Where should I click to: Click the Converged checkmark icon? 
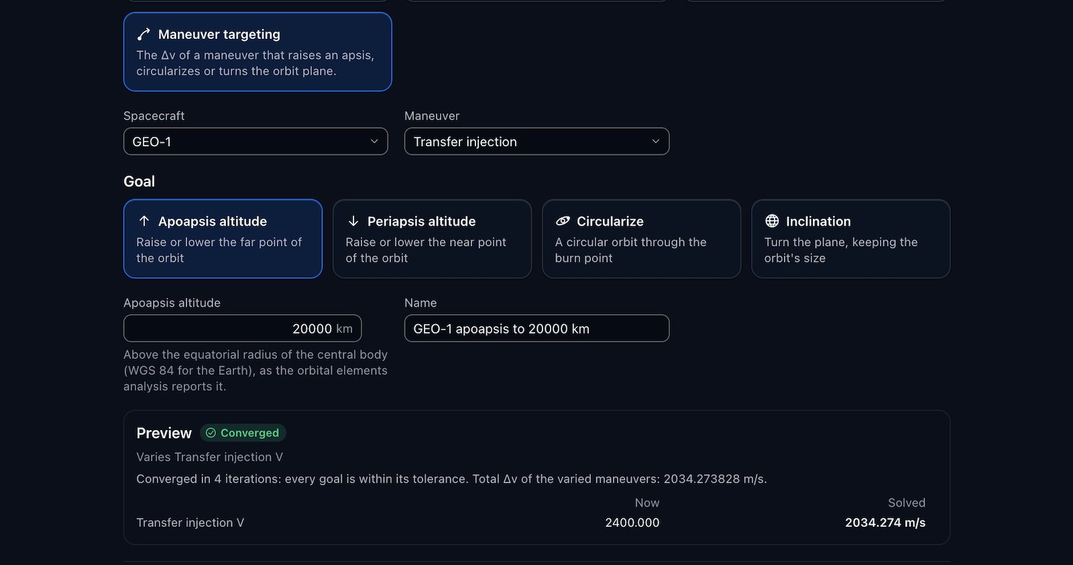click(211, 433)
